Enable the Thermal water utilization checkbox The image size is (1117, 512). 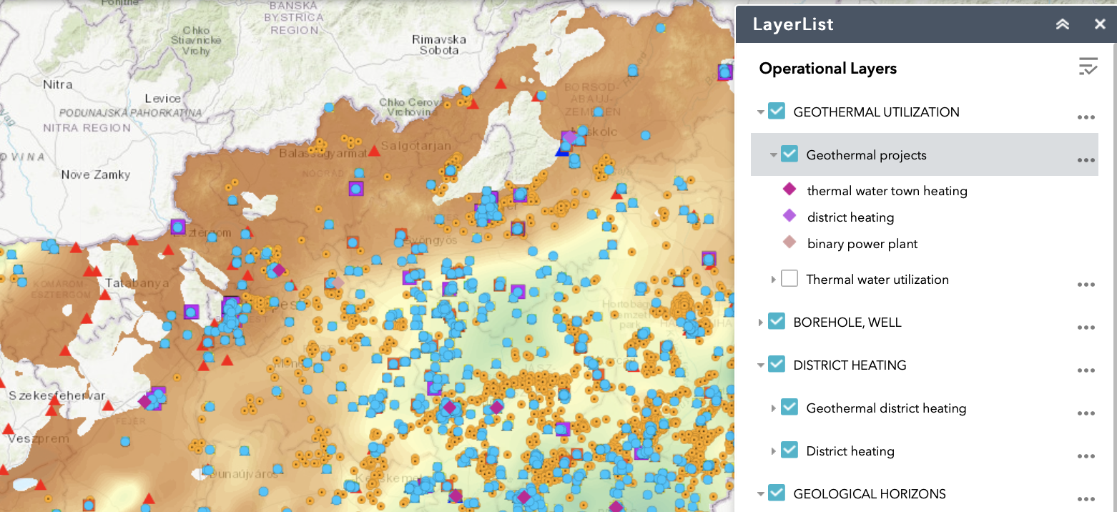click(789, 278)
